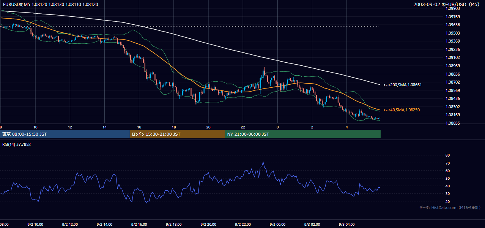Click the 200 SMA value label 1.08661
This screenshot has height=228, width=485.
point(402,85)
